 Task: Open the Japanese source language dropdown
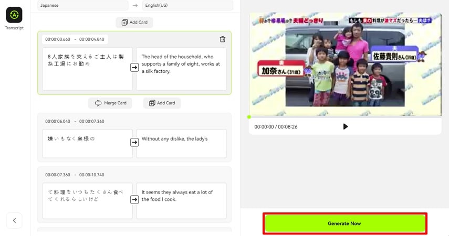click(82, 5)
